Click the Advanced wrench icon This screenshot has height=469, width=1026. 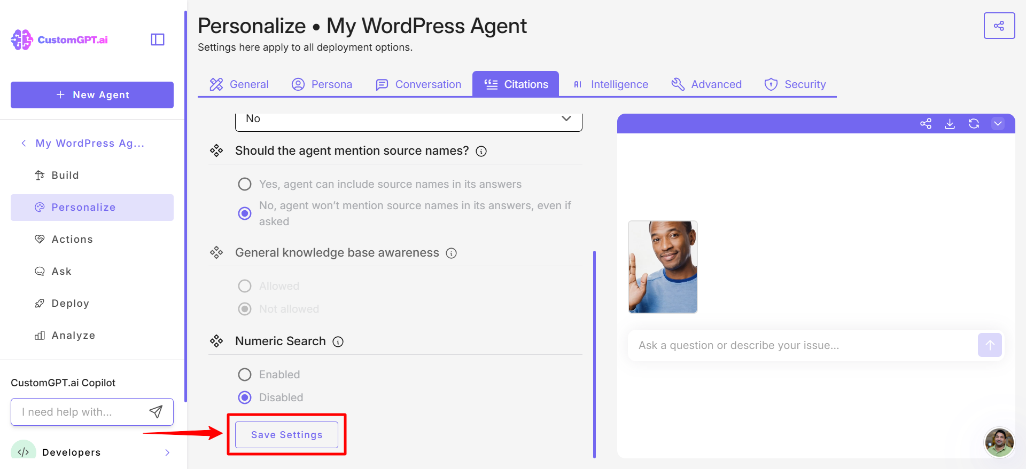pyautogui.click(x=678, y=84)
